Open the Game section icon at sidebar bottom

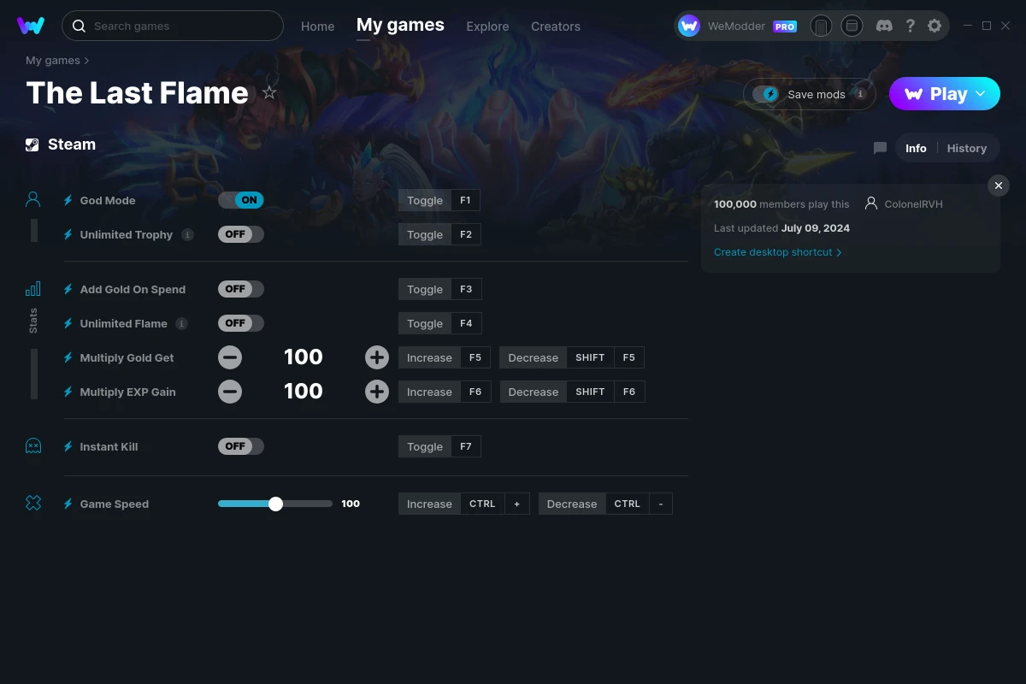click(32, 504)
